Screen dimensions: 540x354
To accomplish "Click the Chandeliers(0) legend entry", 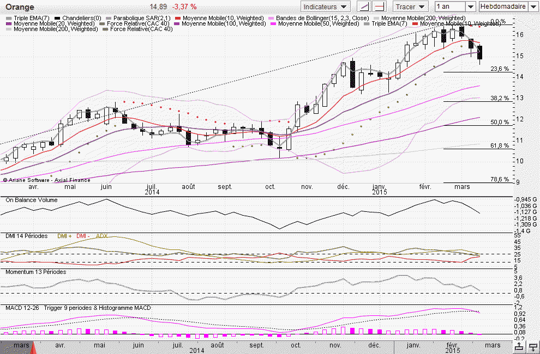I will point(78,18).
